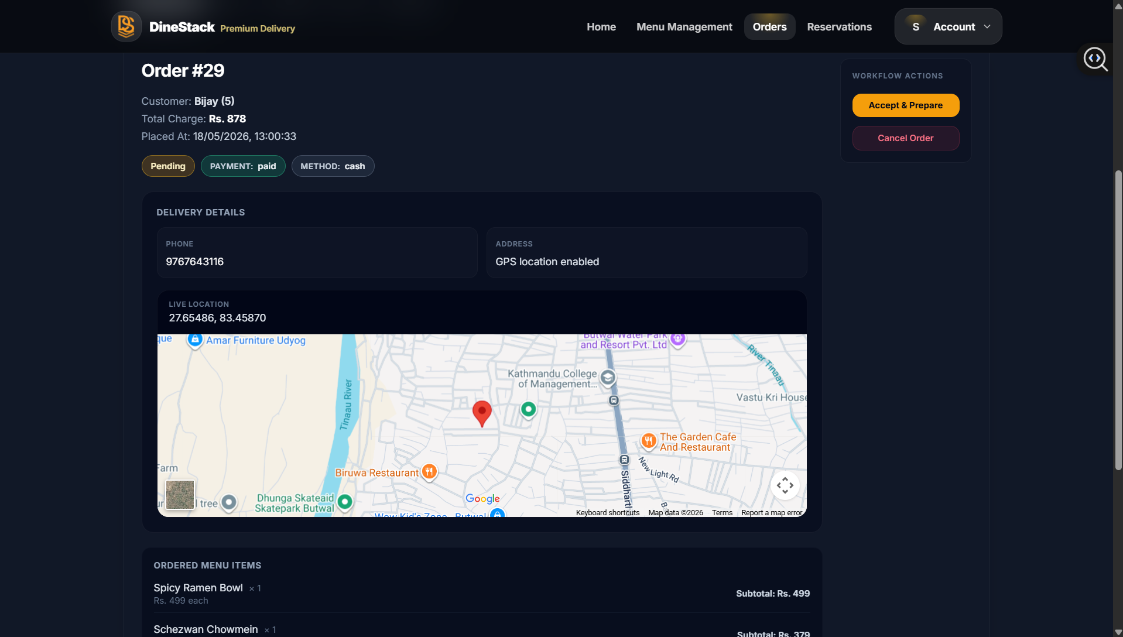This screenshot has height=637, width=1123.
Task: Go to Reservations page
Action: [839, 27]
